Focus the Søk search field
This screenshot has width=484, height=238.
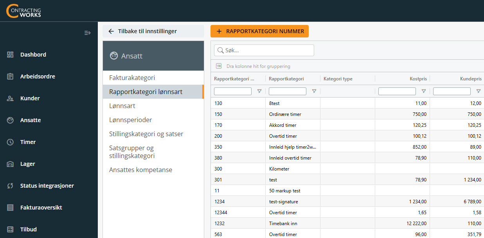coord(264,50)
